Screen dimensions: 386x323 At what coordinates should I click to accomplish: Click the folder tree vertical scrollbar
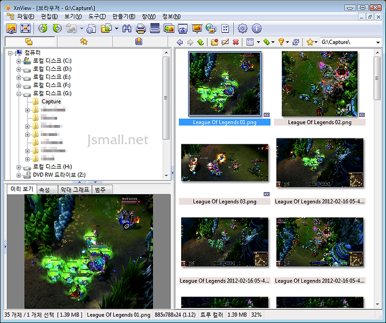click(166, 98)
